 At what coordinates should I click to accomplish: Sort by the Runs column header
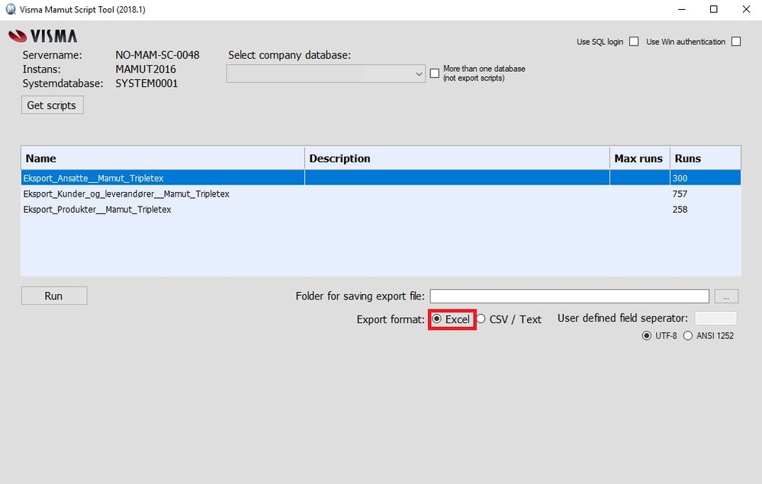pos(705,159)
